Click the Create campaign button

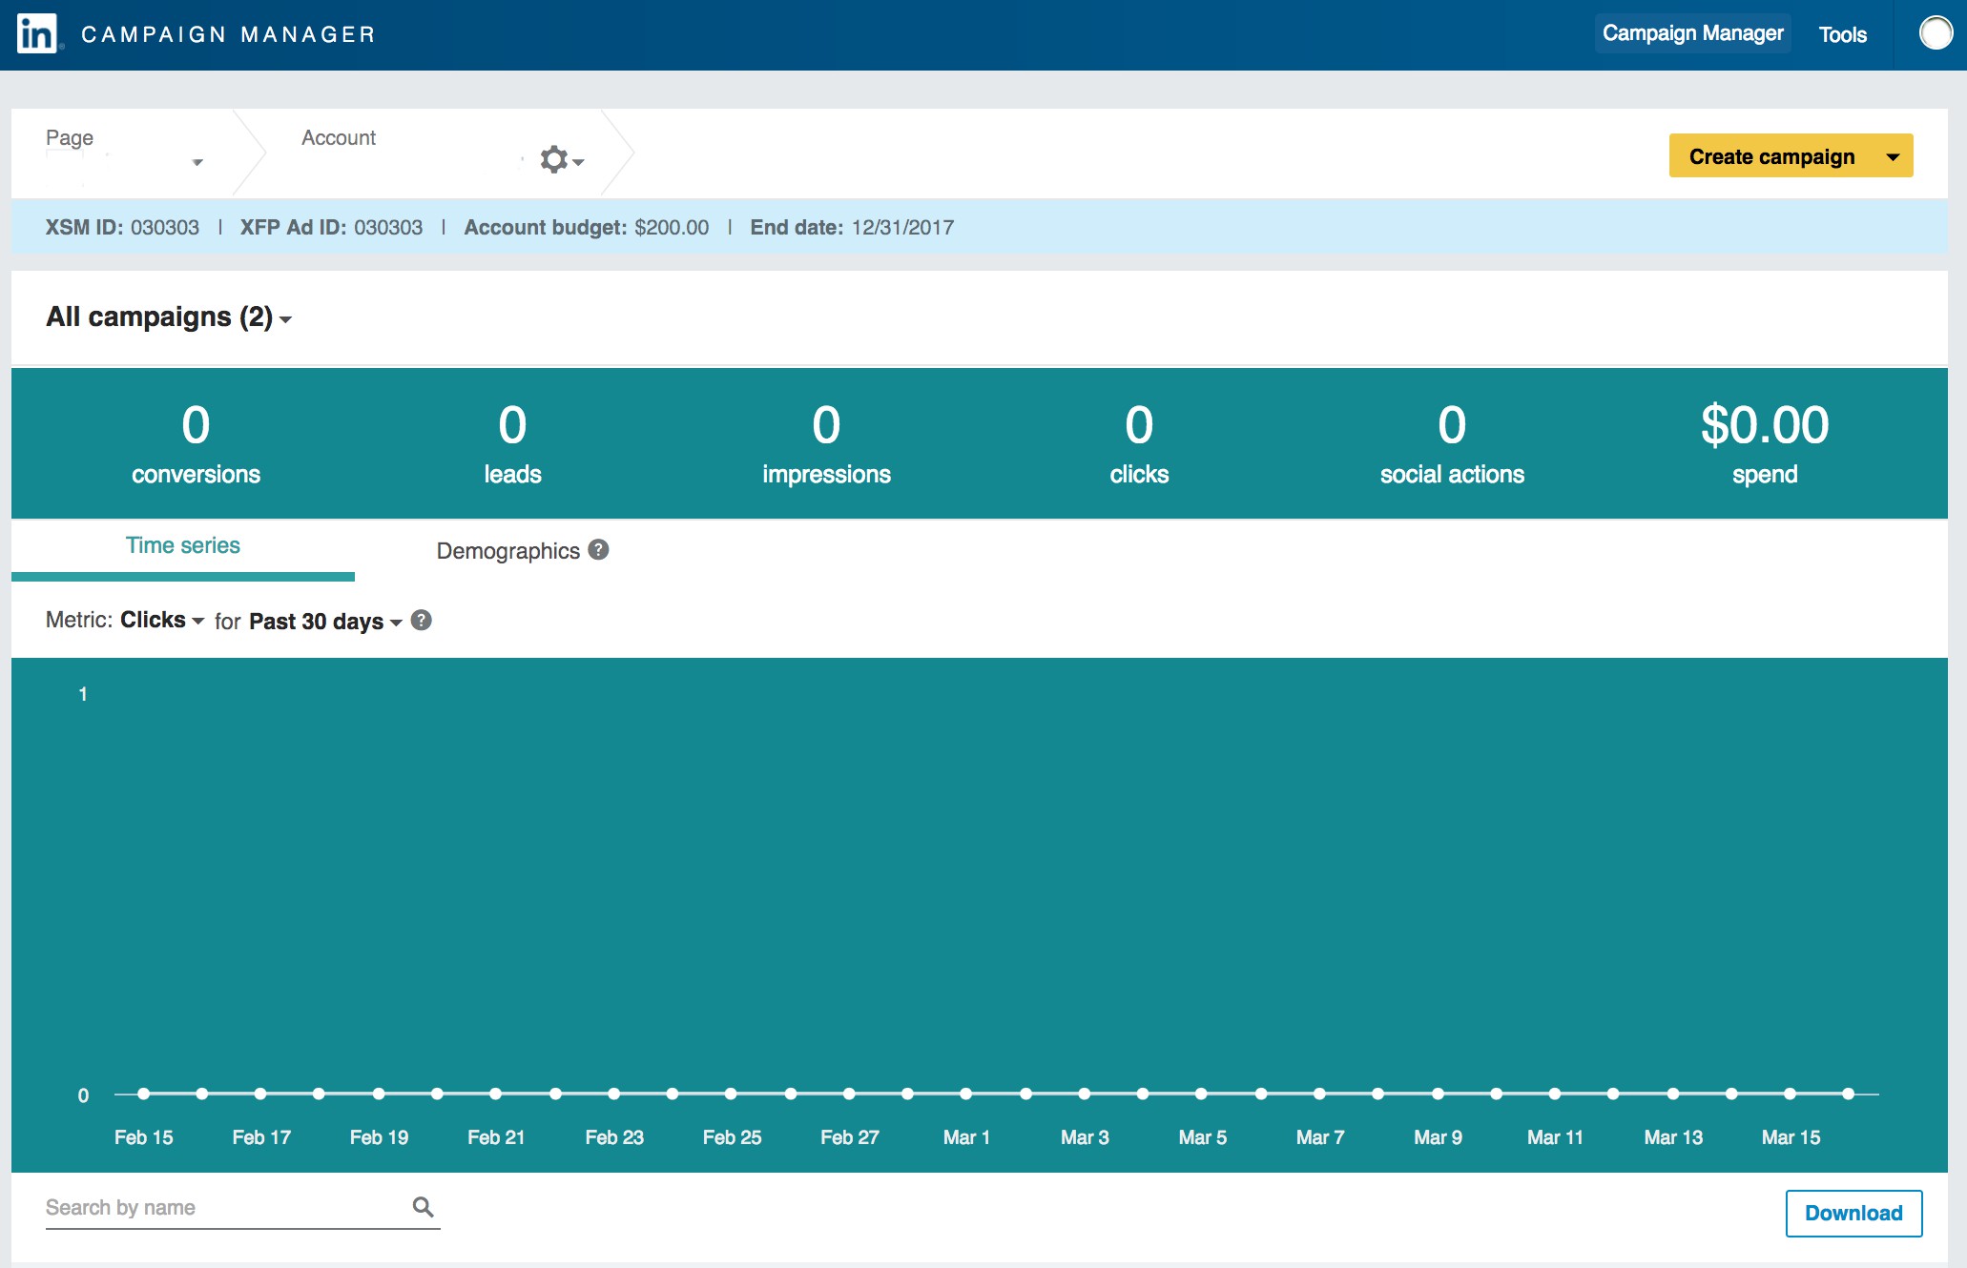pyautogui.click(x=1770, y=156)
